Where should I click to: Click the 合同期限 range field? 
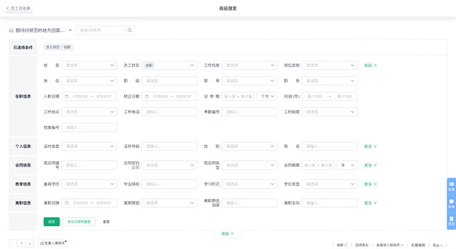point(318,165)
